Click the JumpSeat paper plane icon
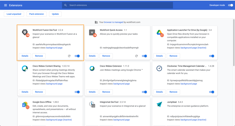235x126 pixels. pyautogui.click(x=159, y=104)
